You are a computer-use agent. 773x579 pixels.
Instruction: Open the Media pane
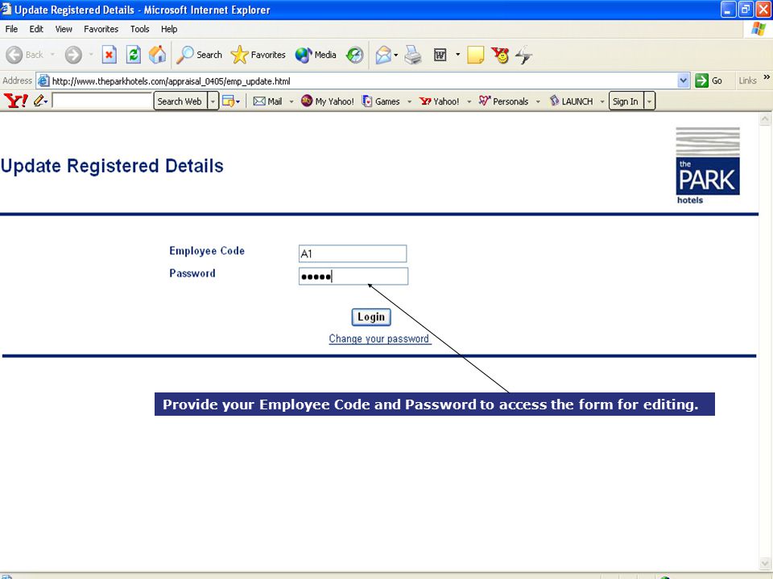click(316, 55)
